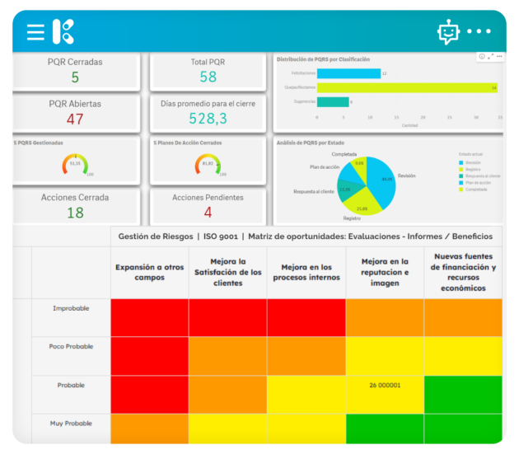Viewport: 519px width, 454px height.
Task: Select the Acciones Cerrada value 18
Action: (75, 213)
